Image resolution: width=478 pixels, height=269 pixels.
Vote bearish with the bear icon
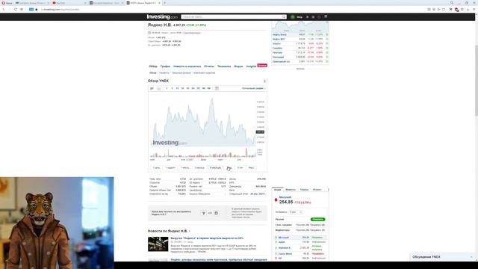coord(216,213)
